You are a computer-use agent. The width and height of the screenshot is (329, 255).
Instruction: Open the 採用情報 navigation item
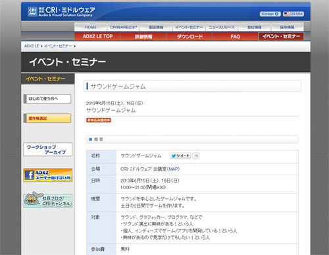pyautogui.click(x=288, y=27)
